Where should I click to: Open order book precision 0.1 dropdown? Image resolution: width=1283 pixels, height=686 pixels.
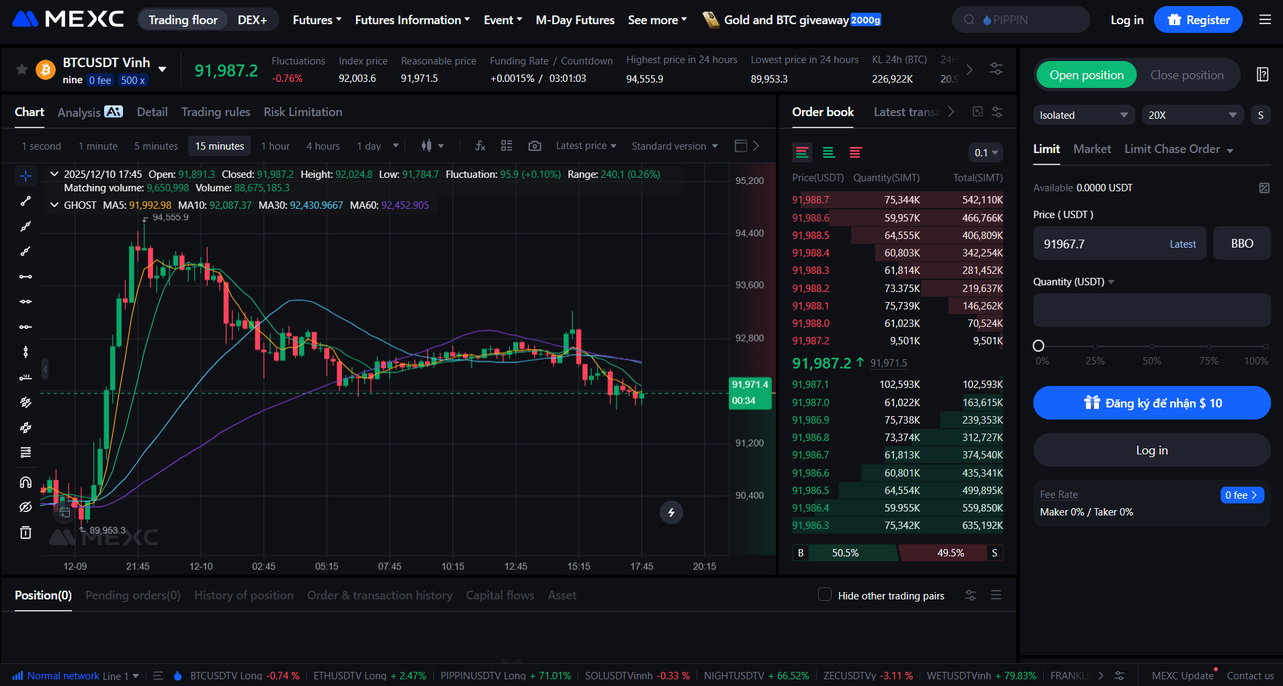(x=985, y=152)
